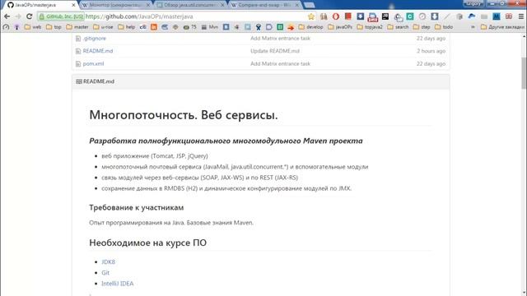Image resolution: width=527 pixels, height=296 pixels.
Task: Click the Grigory user profile button
Action: coord(473,3)
